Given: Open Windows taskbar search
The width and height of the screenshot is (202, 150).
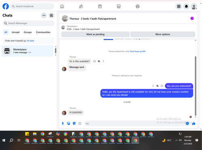Looking at the screenshot, I should [x=11, y=140].
